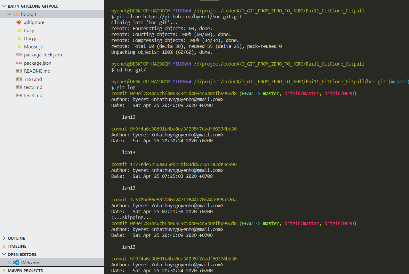Click the '(master)' branch indicator in prompt
This screenshot has width=409, height=274.
(x=399, y=82)
